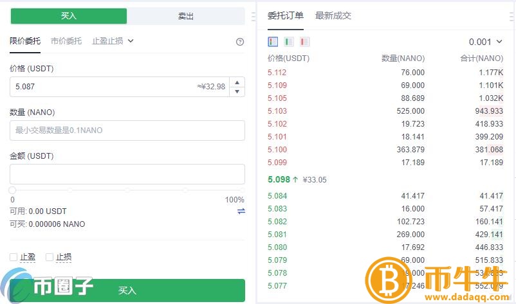Switch to the 最新成交 recent trades tab
Image resolution: width=516 pixels, height=304 pixels.
(333, 15)
